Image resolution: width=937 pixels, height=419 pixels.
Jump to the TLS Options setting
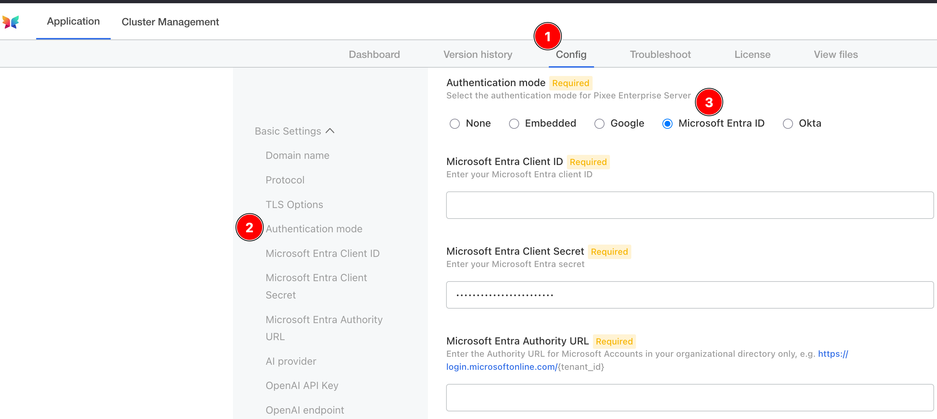point(294,204)
